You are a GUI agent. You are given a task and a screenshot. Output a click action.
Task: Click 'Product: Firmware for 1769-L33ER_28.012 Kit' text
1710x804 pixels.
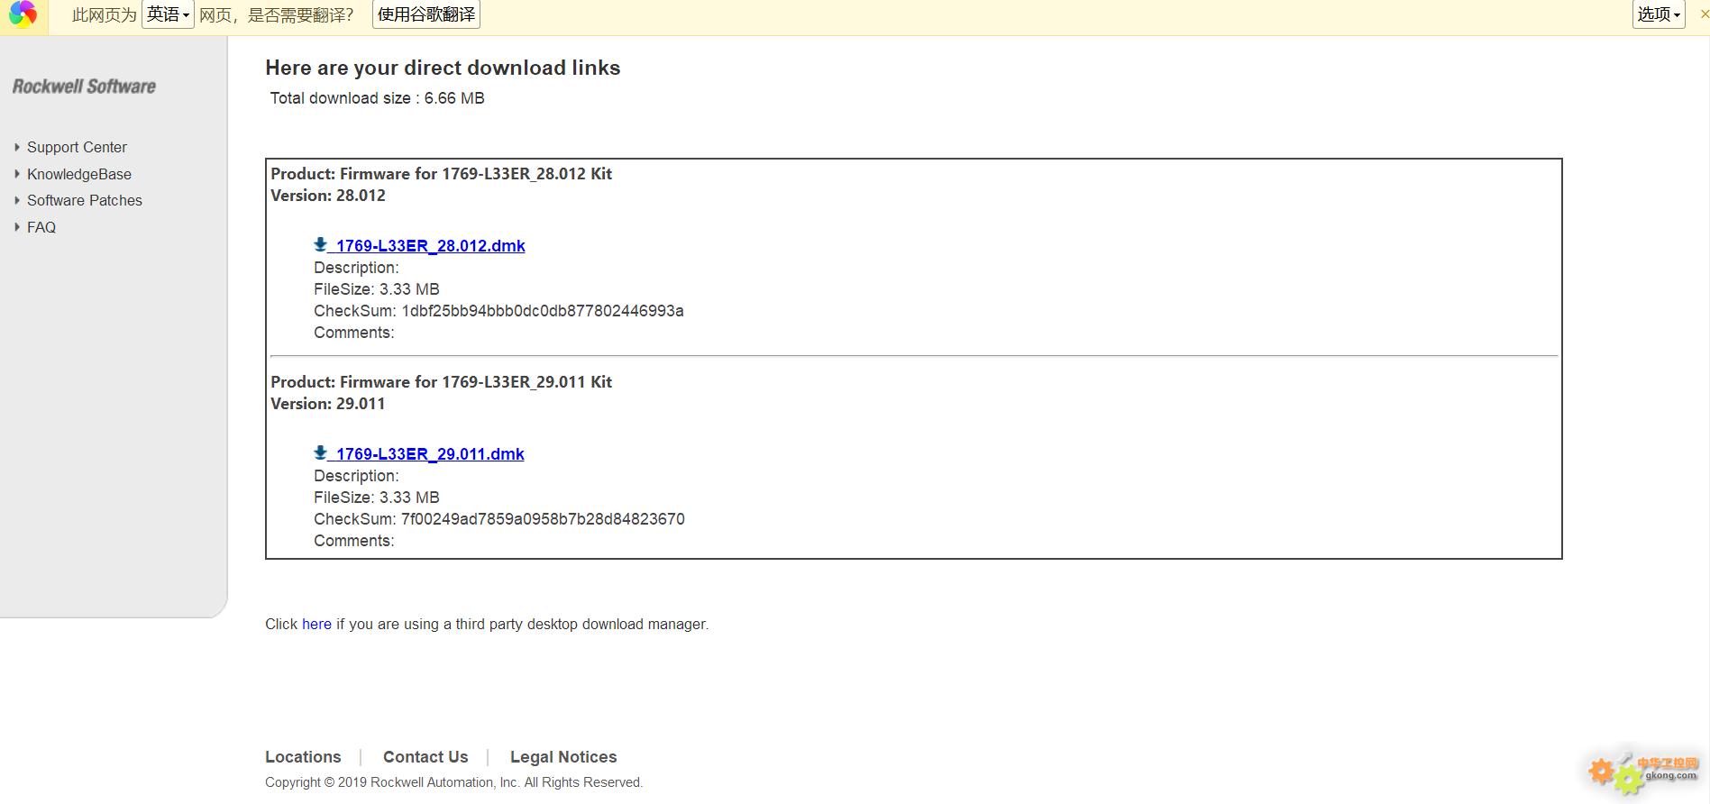point(441,174)
